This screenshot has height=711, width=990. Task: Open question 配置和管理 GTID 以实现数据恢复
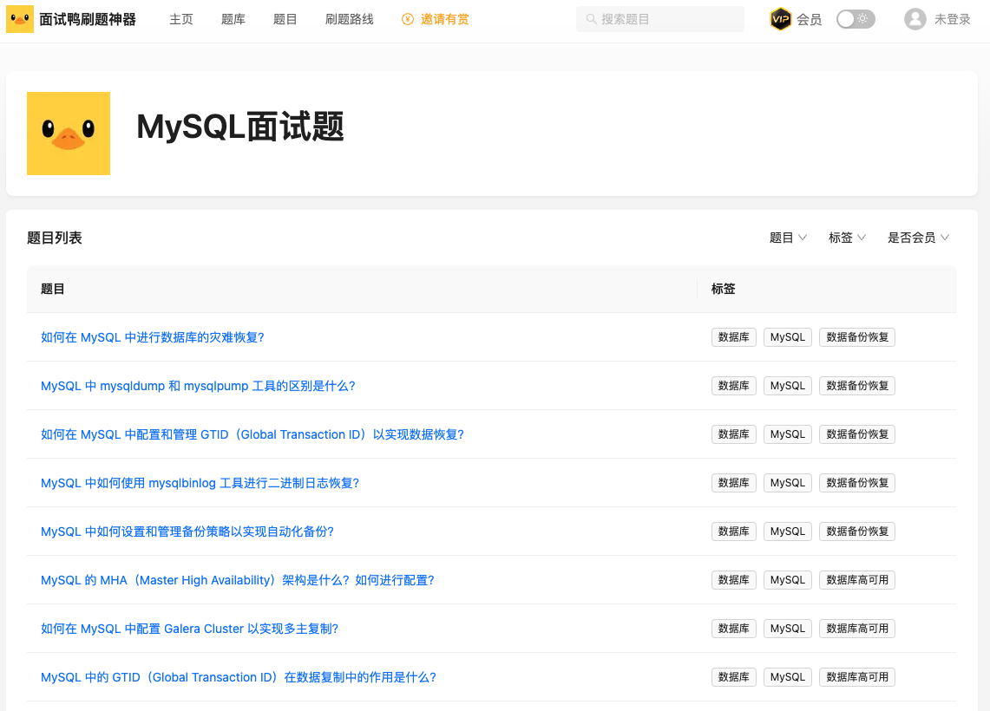[x=252, y=434]
